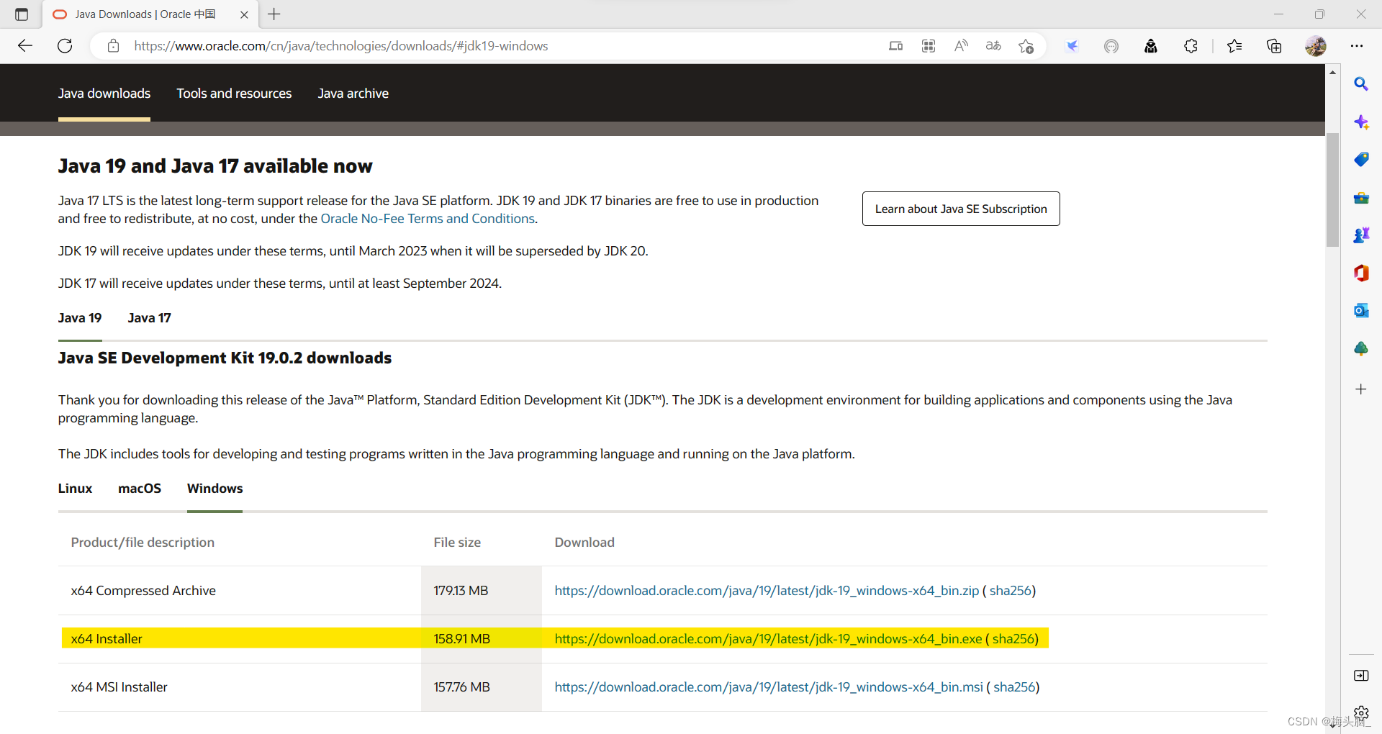Click Learn about Java SE Subscription button
This screenshot has height=734, width=1382.
point(961,209)
